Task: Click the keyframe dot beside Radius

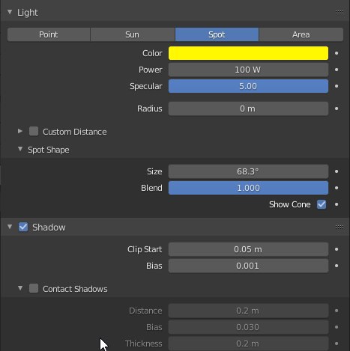Action: click(x=337, y=109)
